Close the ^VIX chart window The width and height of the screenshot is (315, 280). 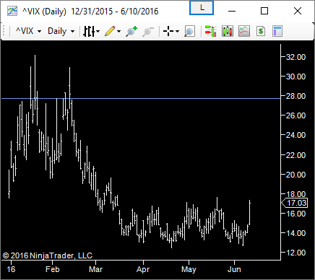[298, 11]
